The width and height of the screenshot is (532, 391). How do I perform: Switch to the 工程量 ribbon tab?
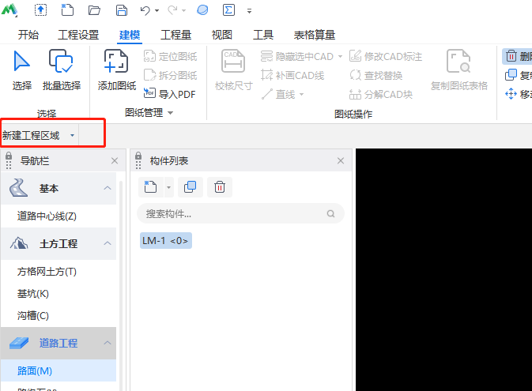pos(175,35)
